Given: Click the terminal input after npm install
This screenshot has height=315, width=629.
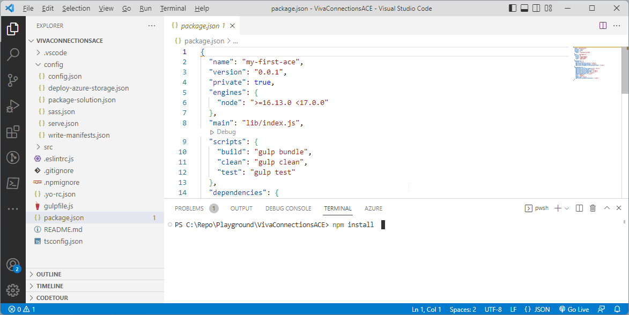Looking at the screenshot, I should tap(383, 224).
